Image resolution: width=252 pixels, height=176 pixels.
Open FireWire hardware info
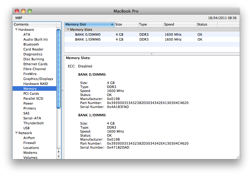(x=30, y=74)
